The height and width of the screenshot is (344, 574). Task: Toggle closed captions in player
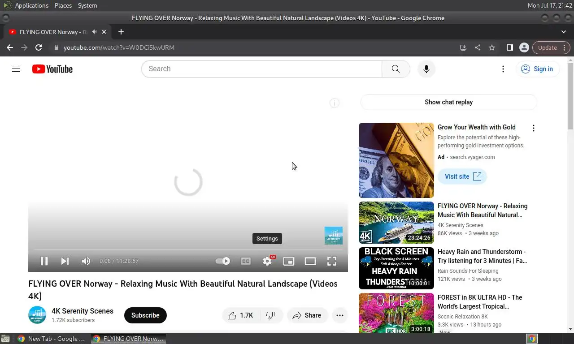point(246,261)
